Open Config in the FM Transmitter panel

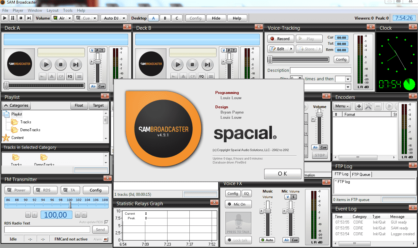pyautogui.click(x=96, y=190)
